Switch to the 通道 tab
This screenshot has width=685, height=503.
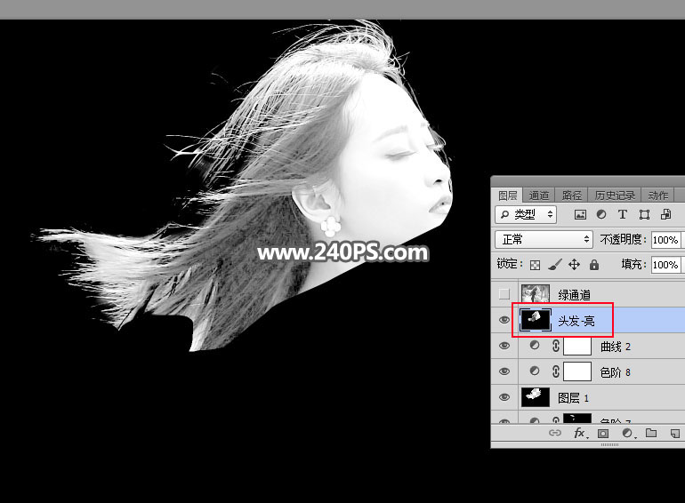coord(538,196)
